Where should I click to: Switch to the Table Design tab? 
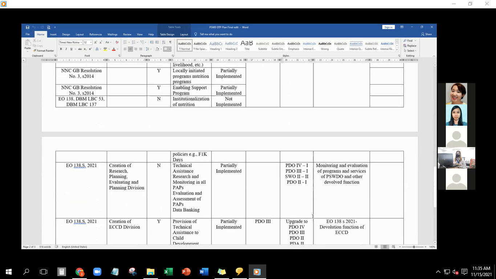167,35
